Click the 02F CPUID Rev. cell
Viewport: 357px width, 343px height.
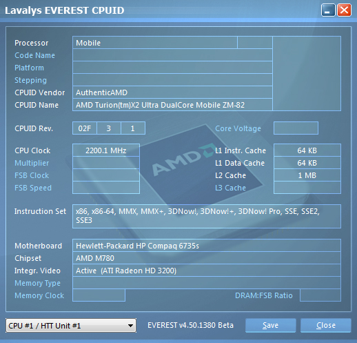pos(85,128)
